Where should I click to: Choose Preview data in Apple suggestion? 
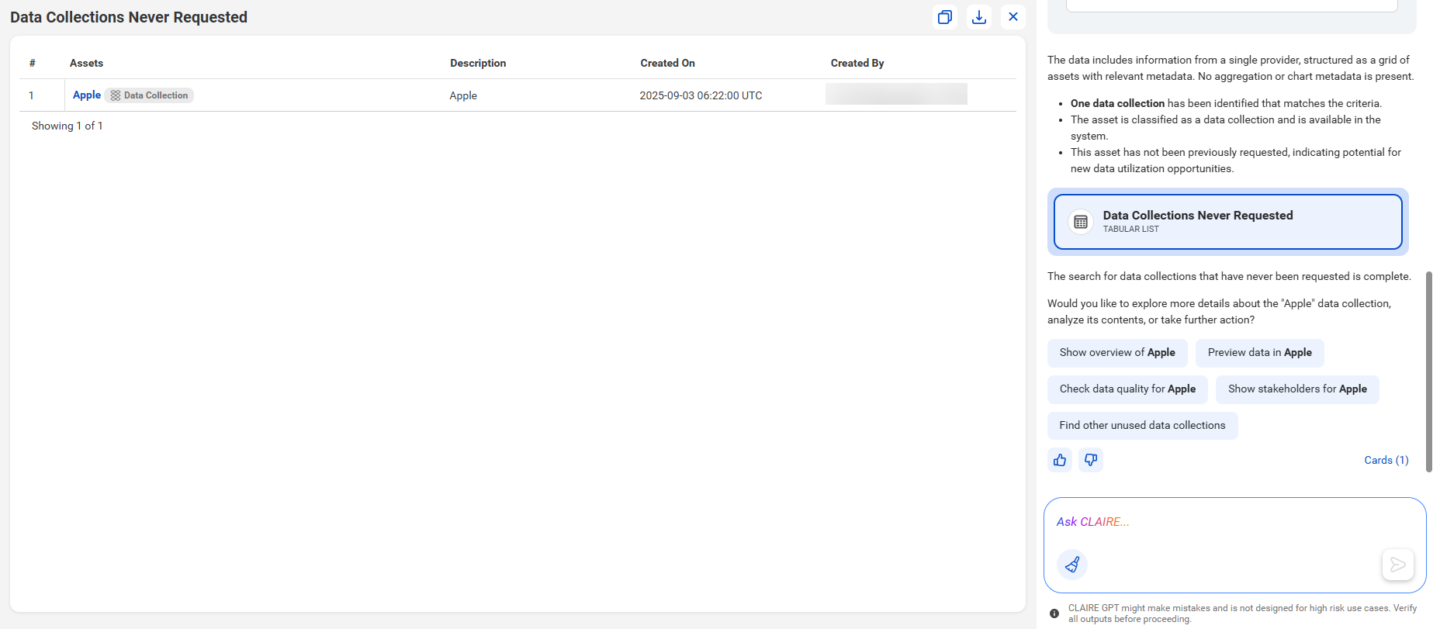1259,353
